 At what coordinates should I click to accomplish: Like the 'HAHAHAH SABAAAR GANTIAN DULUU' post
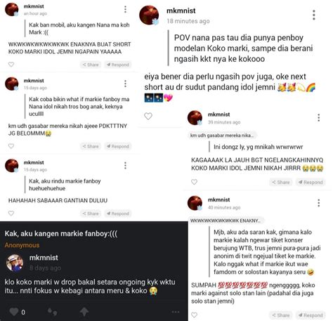click(x=11, y=214)
